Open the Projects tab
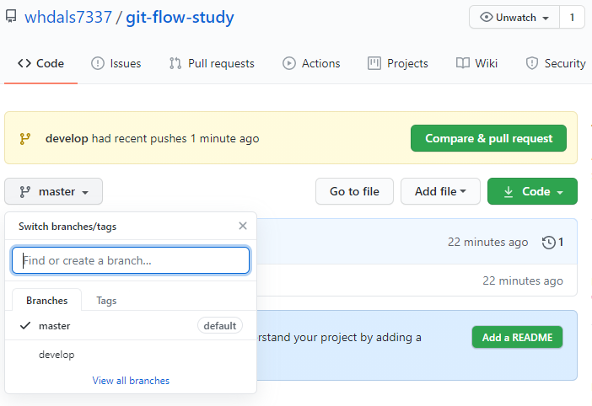This screenshot has height=406, width=592. (398, 63)
